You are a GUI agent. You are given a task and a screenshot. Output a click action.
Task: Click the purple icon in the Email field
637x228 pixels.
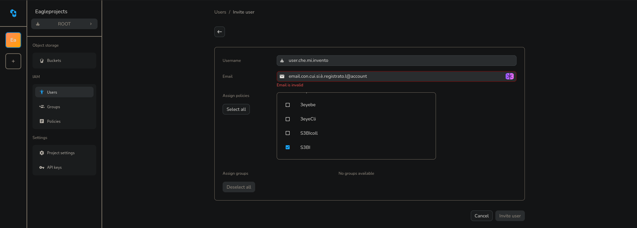click(x=509, y=76)
